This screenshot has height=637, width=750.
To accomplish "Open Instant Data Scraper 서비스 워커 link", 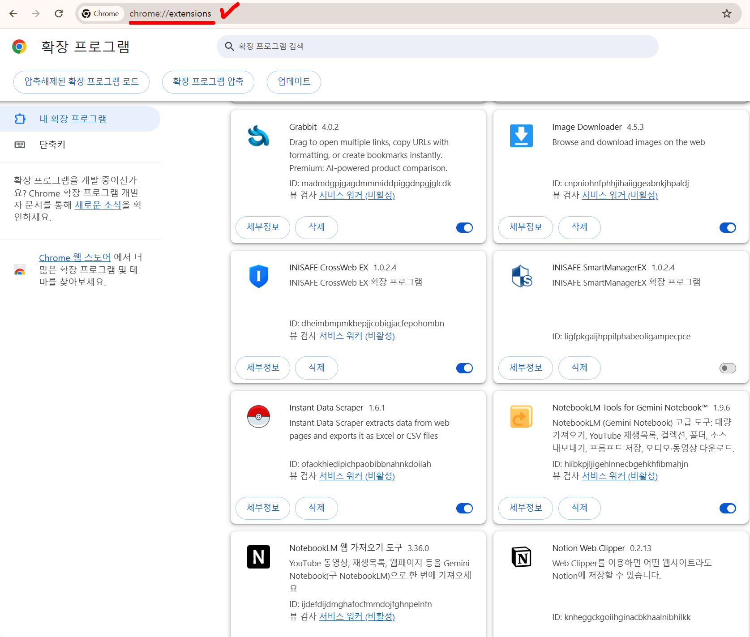I will click(357, 476).
